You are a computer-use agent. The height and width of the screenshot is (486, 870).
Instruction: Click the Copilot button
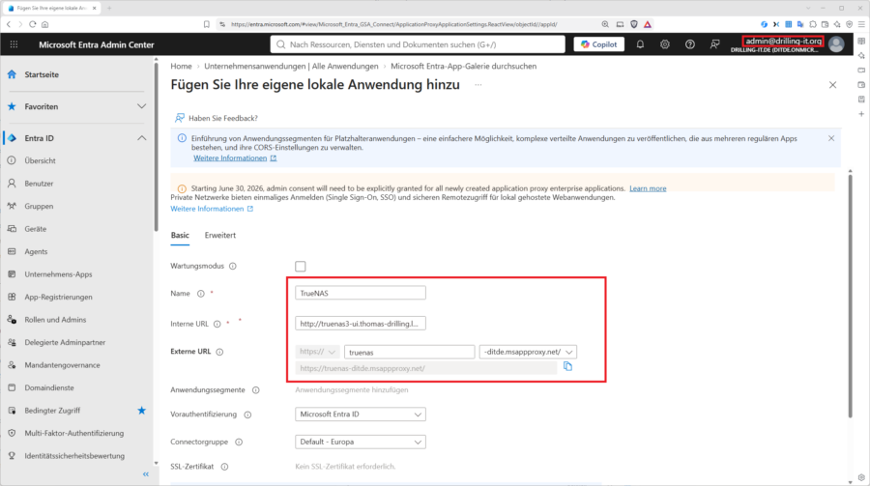tap(598, 44)
